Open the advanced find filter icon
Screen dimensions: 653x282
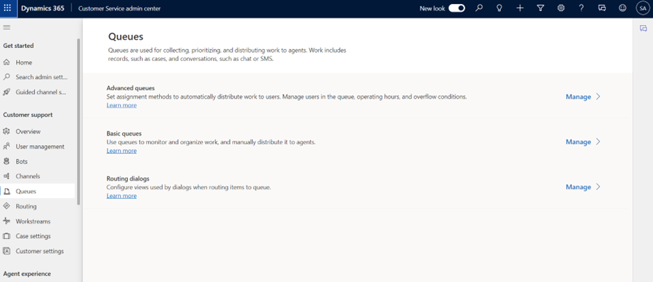[540, 8]
